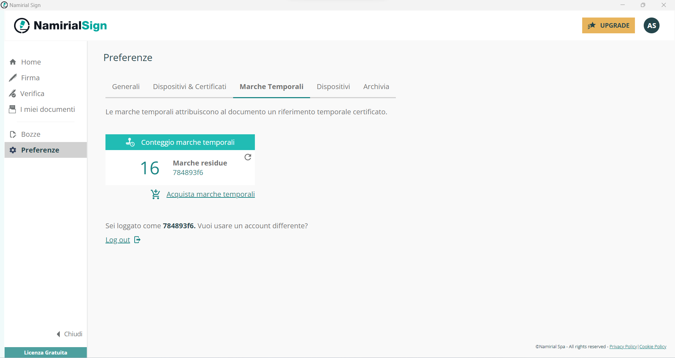
Task: Open the Dispositivi & Certificati tab
Action: point(189,86)
